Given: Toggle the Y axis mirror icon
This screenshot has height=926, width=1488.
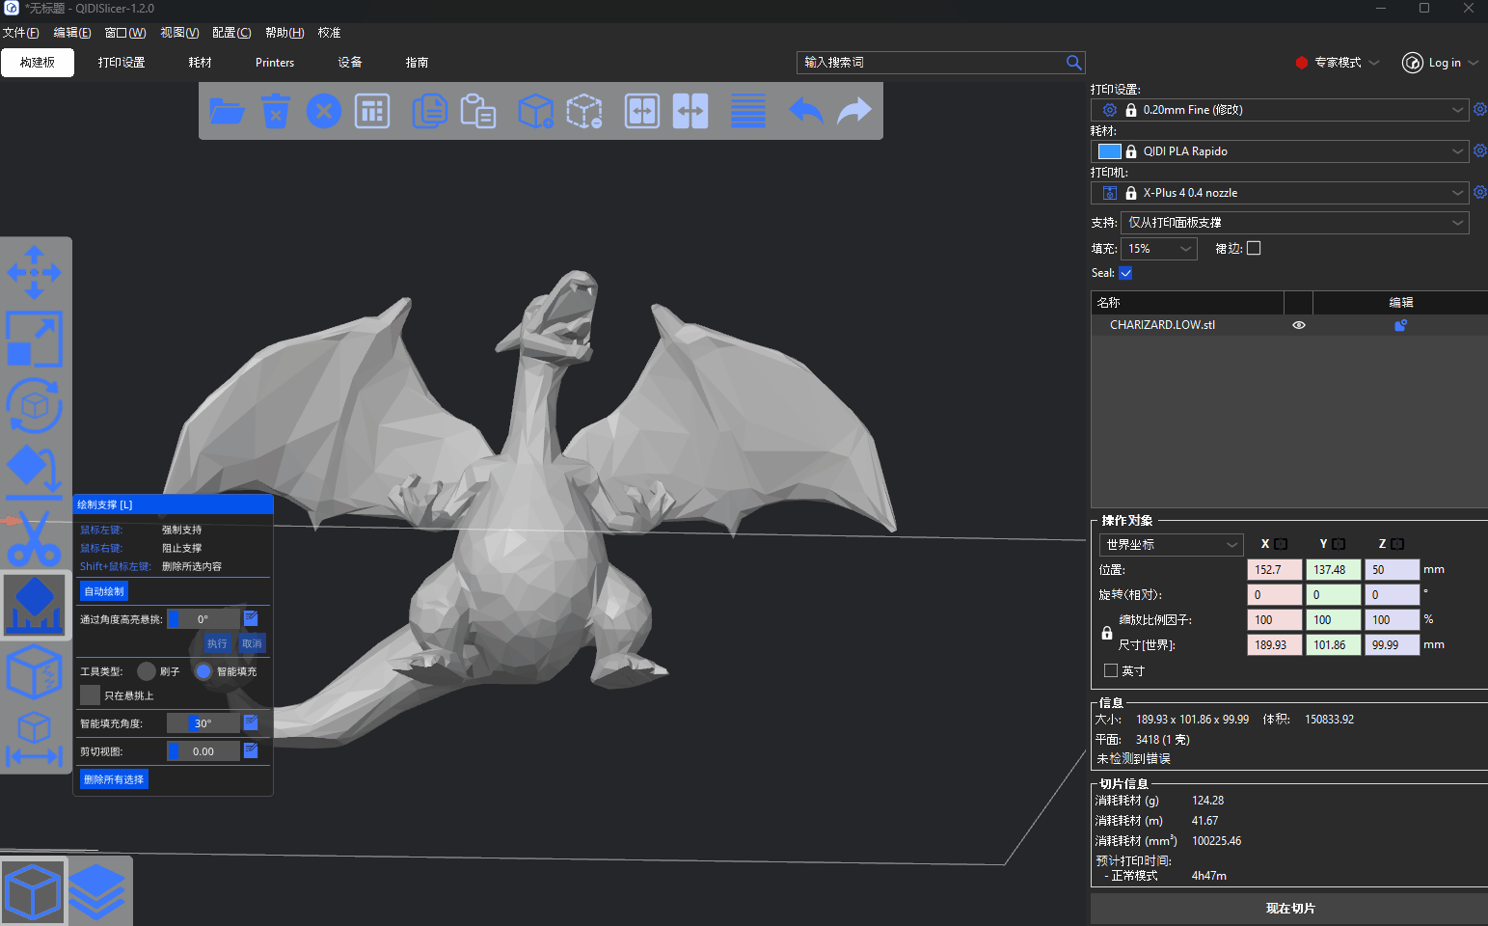Looking at the screenshot, I should tap(1339, 544).
